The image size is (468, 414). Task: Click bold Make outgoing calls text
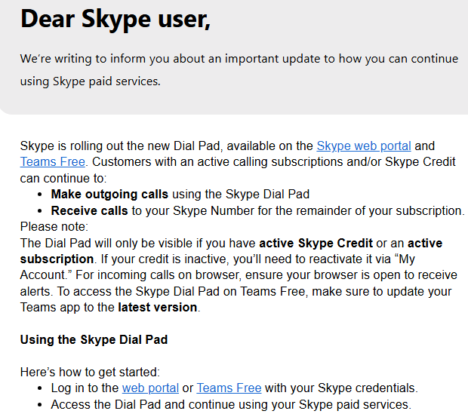[x=109, y=194]
